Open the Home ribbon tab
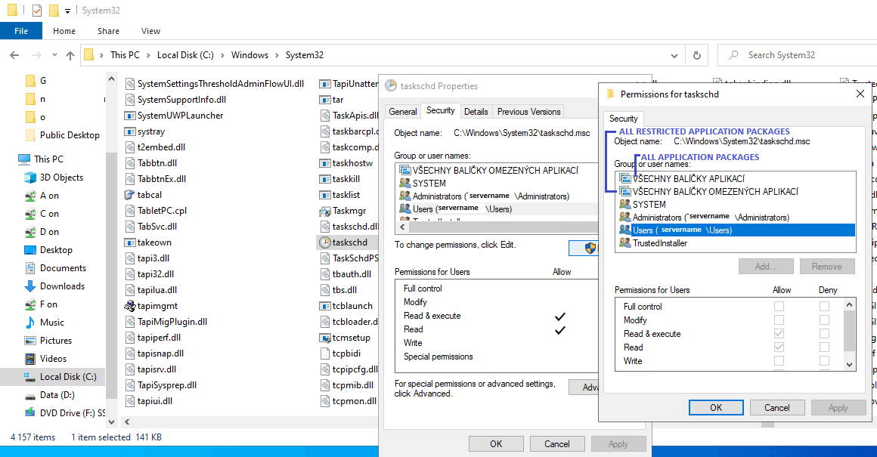This screenshot has height=457, width=877. coord(64,31)
